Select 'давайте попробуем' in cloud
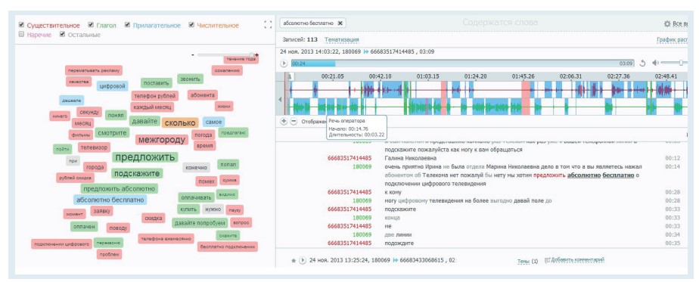 200,223
